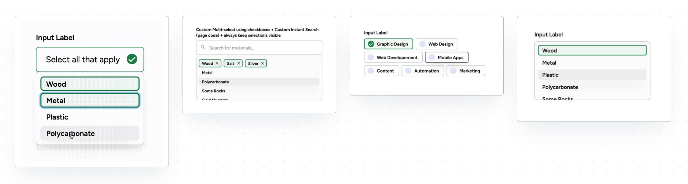The image size is (688, 184).
Task: Toggle the Web Design chip
Action: (437, 44)
